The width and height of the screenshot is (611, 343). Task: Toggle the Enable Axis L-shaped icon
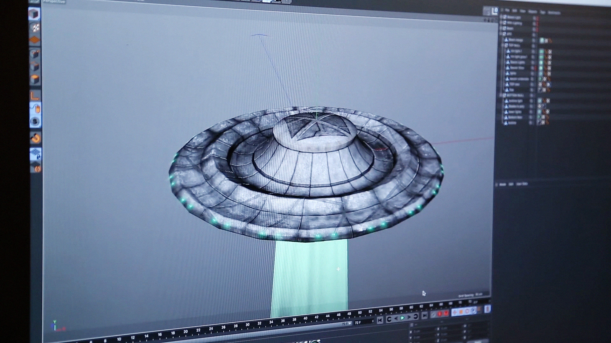tap(35, 95)
